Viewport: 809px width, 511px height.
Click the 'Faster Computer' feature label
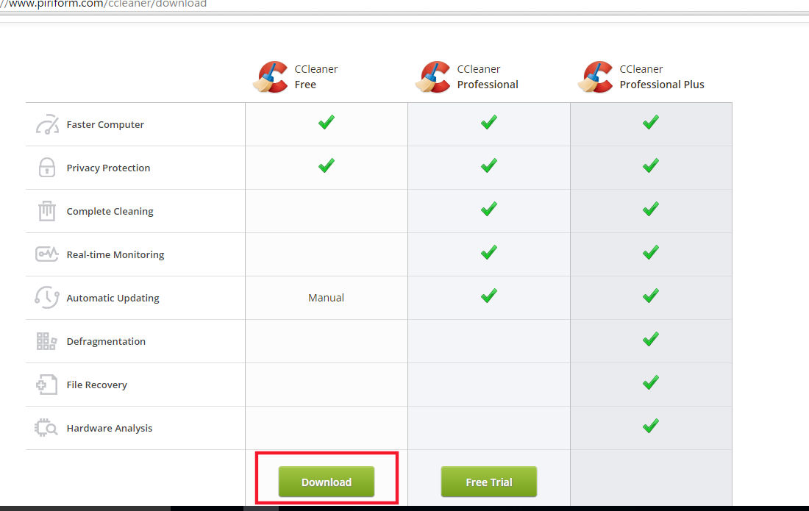(105, 124)
